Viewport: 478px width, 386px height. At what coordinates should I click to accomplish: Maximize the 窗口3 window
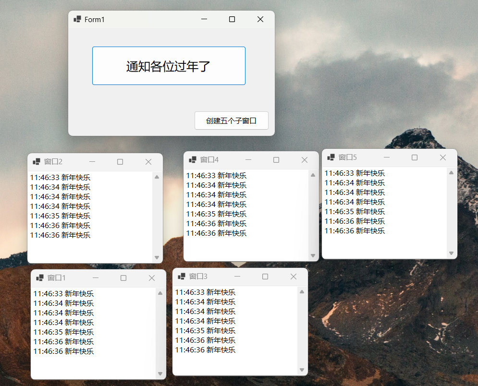(265, 277)
